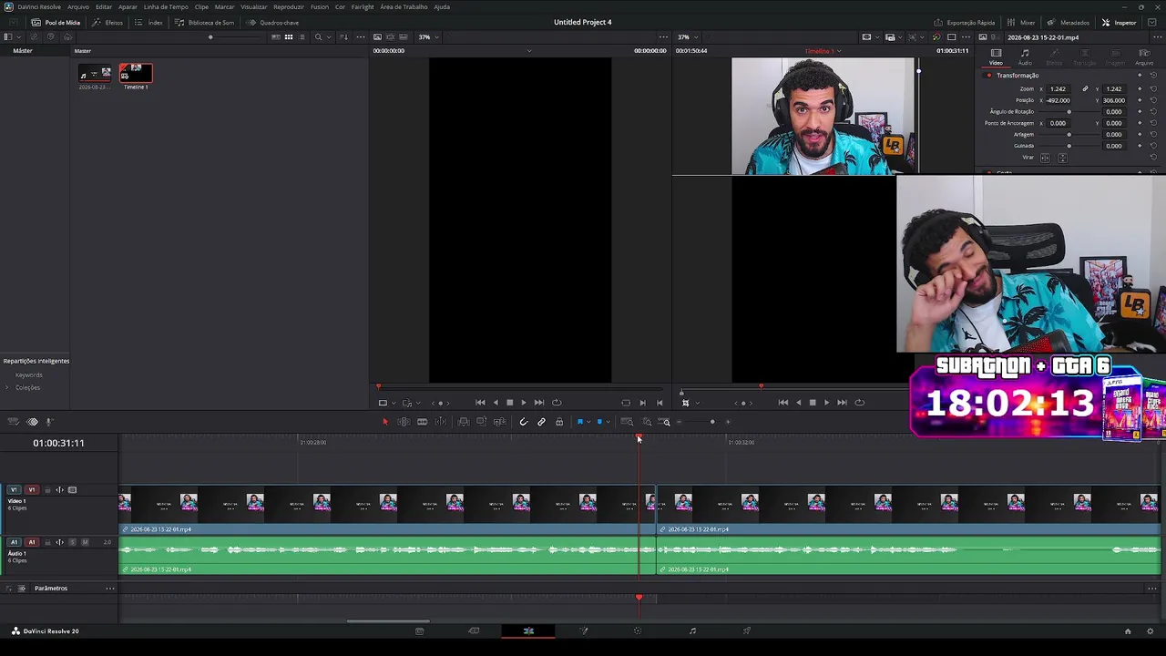The width and height of the screenshot is (1166, 656).
Task: Open the Edit page icon in bottom bar
Action: coord(528,630)
